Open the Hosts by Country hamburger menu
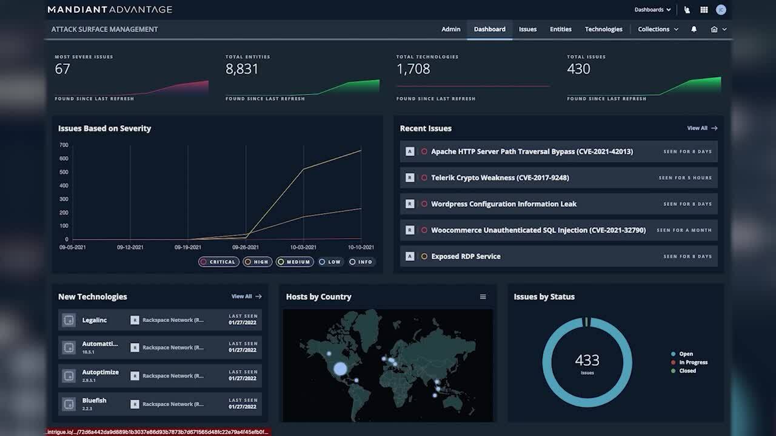 click(x=483, y=297)
